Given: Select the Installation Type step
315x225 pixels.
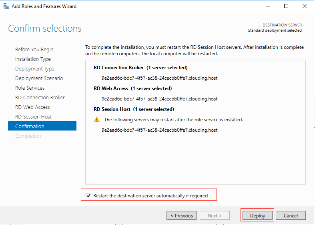Looking at the screenshot, I should tap(33, 59).
